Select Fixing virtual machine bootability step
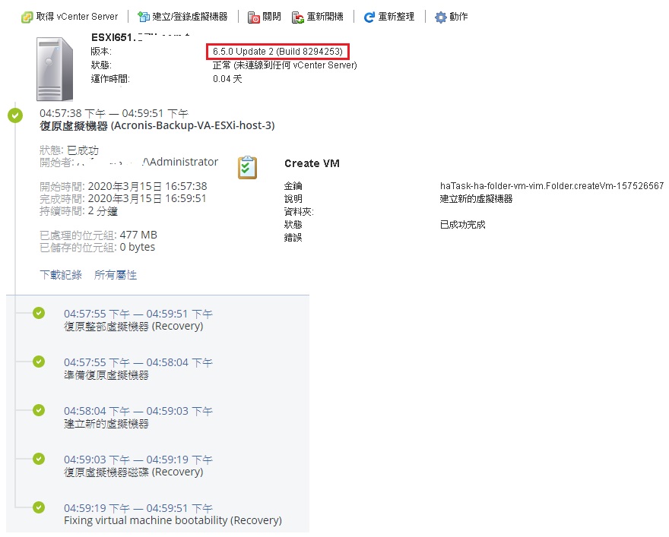 click(x=173, y=520)
